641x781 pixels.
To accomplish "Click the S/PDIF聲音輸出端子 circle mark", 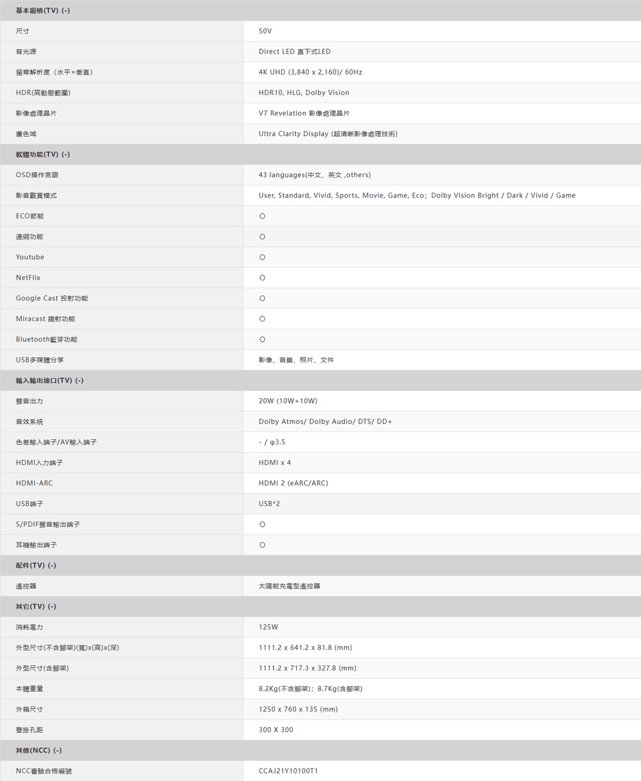I will tap(262, 525).
